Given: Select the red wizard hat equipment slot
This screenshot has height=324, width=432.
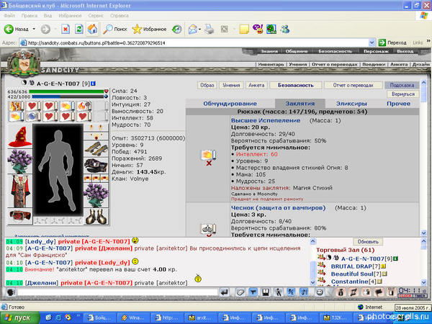Looking at the screenshot, I should tap(20, 137).
